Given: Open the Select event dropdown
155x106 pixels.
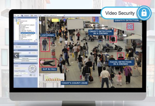Looking at the screenshot, I should point(22,47).
